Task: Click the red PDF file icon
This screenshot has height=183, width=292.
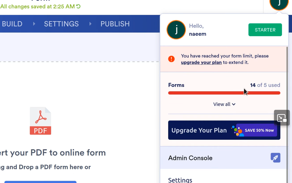Action: tap(40, 121)
